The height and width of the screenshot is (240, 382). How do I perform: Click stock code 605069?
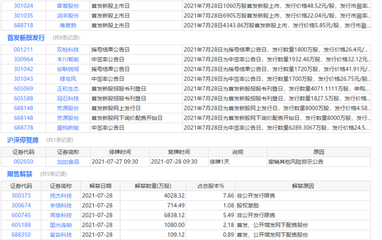(23, 89)
